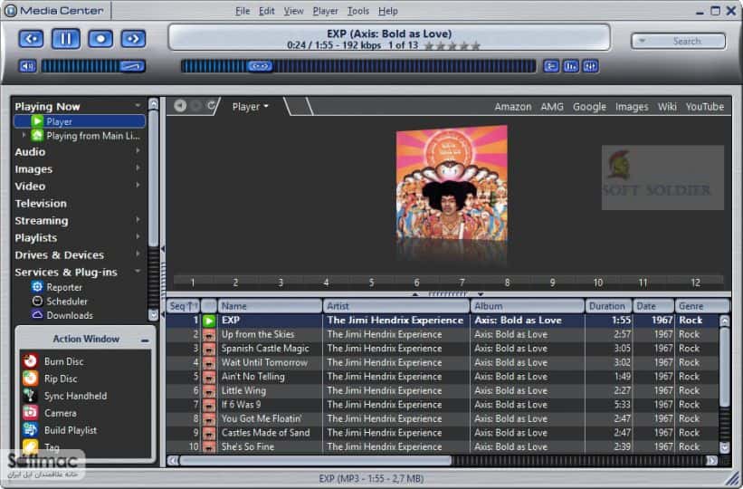This screenshot has height=489, width=743.
Task: Click the Axis: Bold as Love album cover
Action: point(452,183)
